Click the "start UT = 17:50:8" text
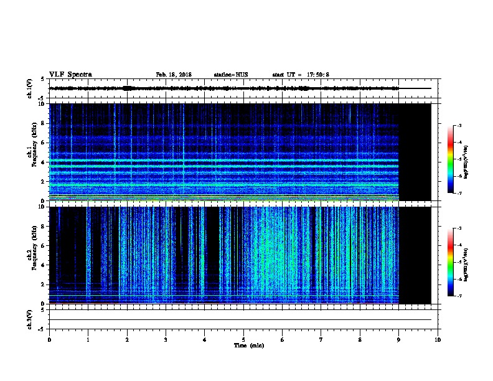The image size is (493, 381). 301,75
